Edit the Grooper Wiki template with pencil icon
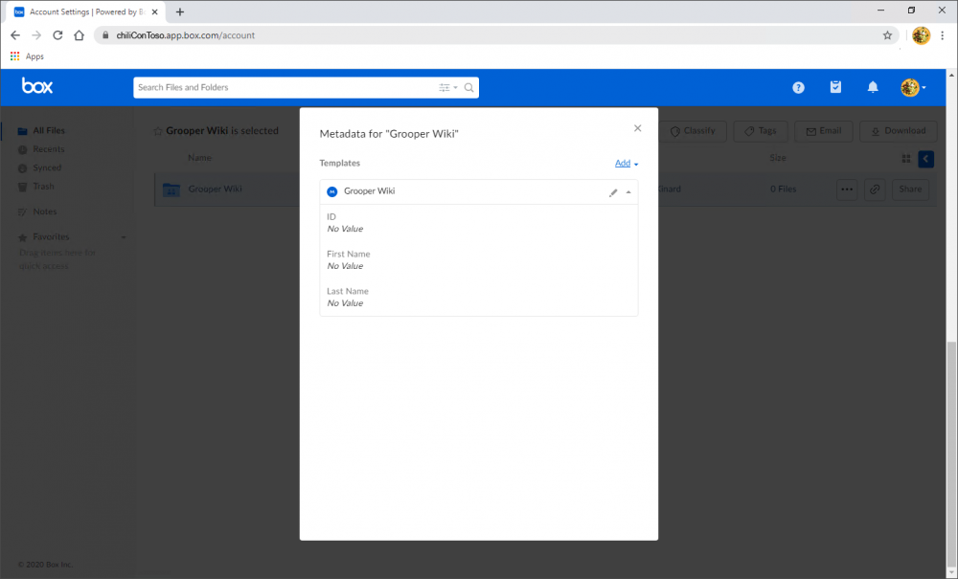 pyautogui.click(x=613, y=192)
